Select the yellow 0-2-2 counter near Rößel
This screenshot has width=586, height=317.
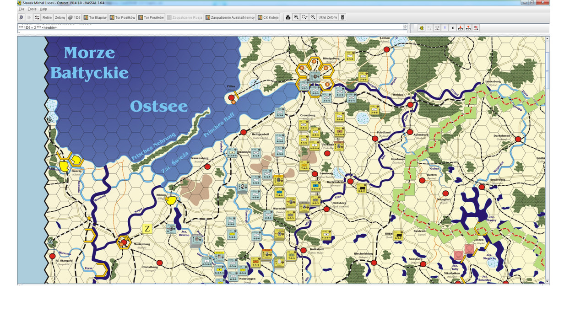[x=398, y=235]
